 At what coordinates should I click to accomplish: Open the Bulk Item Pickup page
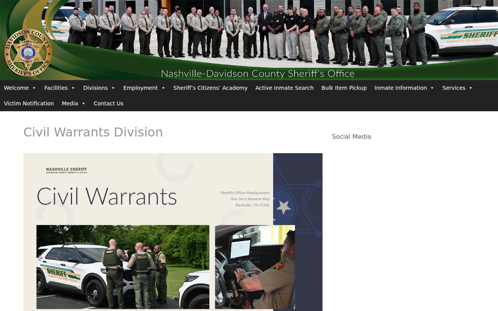coord(344,88)
